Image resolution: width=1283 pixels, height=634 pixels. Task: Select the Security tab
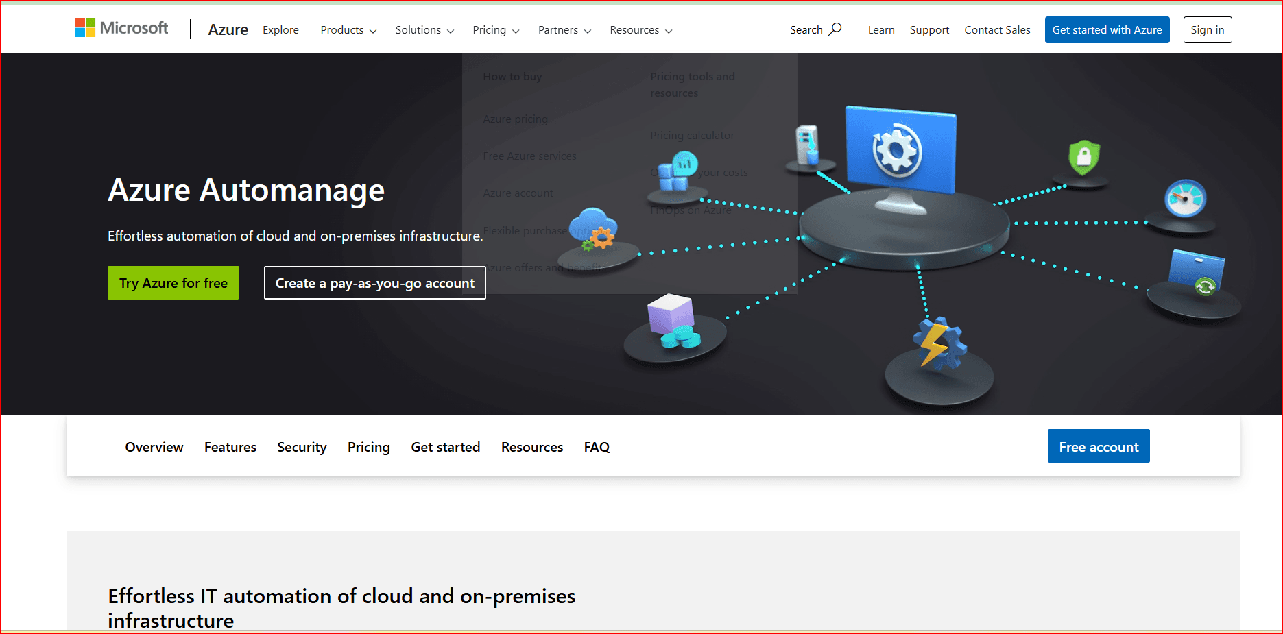pos(302,447)
